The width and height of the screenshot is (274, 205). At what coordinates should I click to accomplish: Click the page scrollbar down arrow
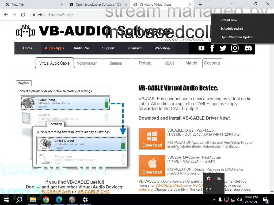click(272, 192)
